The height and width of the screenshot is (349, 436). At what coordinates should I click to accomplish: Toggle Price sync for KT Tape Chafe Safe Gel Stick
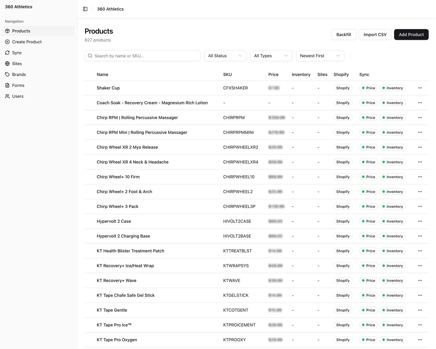pyautogui.click(x=368, y=295)
